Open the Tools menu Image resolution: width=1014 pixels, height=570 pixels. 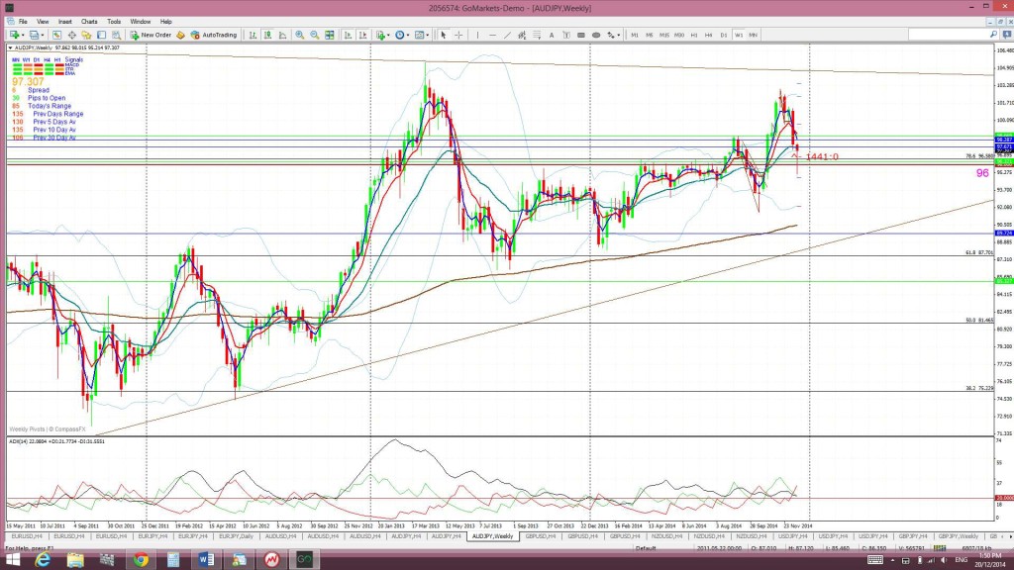point(114,22)
